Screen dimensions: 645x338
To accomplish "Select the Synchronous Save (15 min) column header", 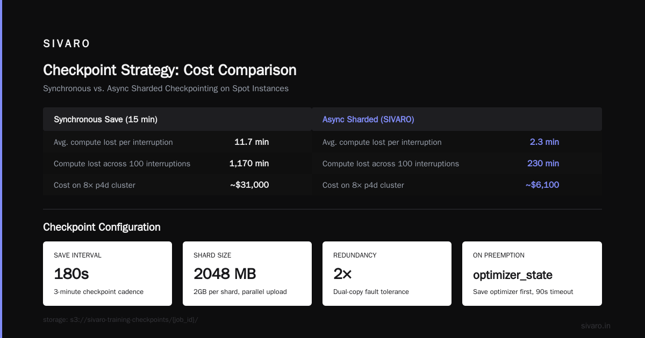I will [177, 119].
